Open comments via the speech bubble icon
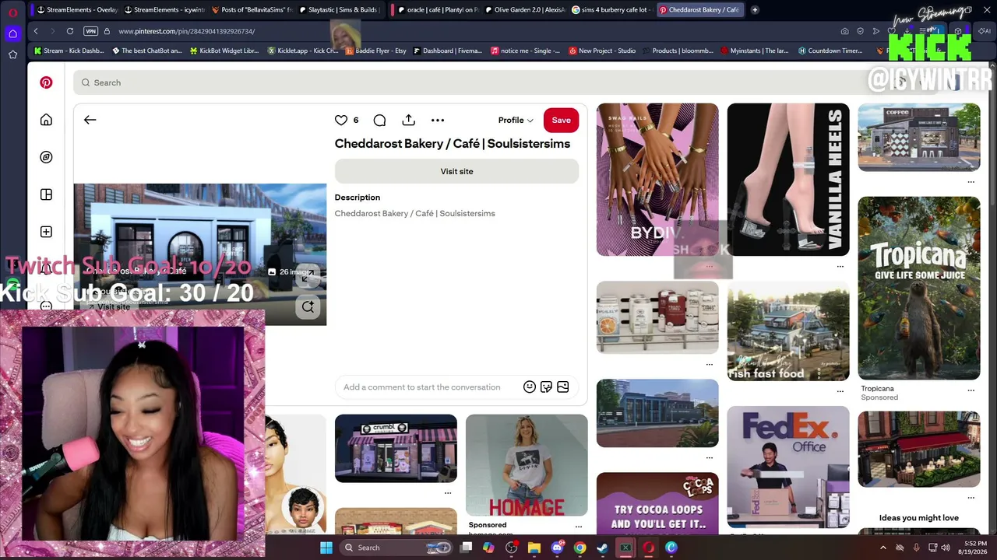 coord(379,120)
